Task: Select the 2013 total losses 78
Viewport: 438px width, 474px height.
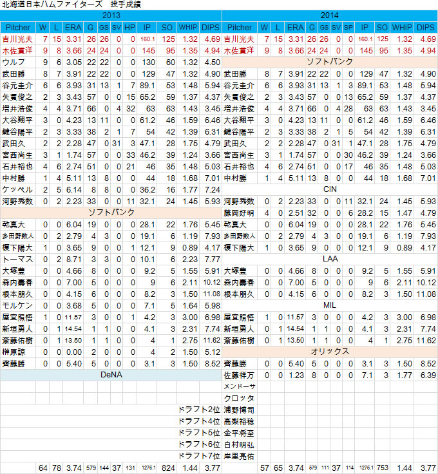Action: click(57, 468)
